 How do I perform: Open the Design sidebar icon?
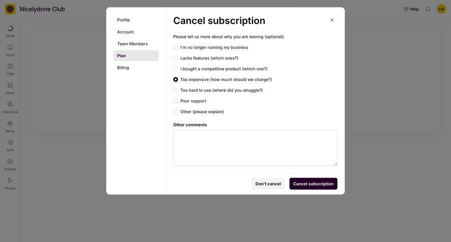(10, 180)
